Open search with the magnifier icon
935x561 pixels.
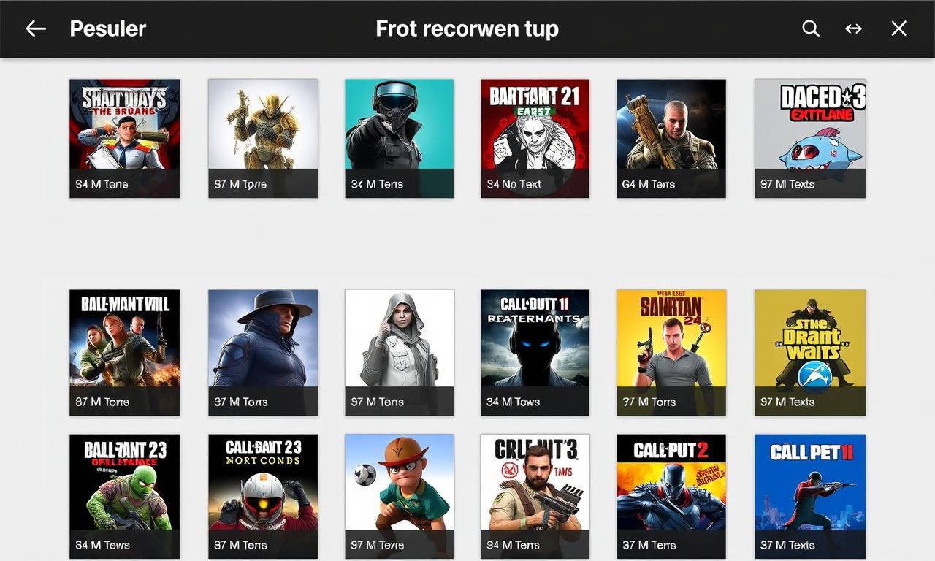(x=811, y=28)
